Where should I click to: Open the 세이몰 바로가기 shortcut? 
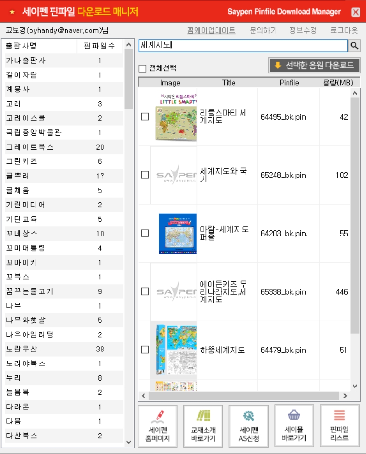click(294, 426)
